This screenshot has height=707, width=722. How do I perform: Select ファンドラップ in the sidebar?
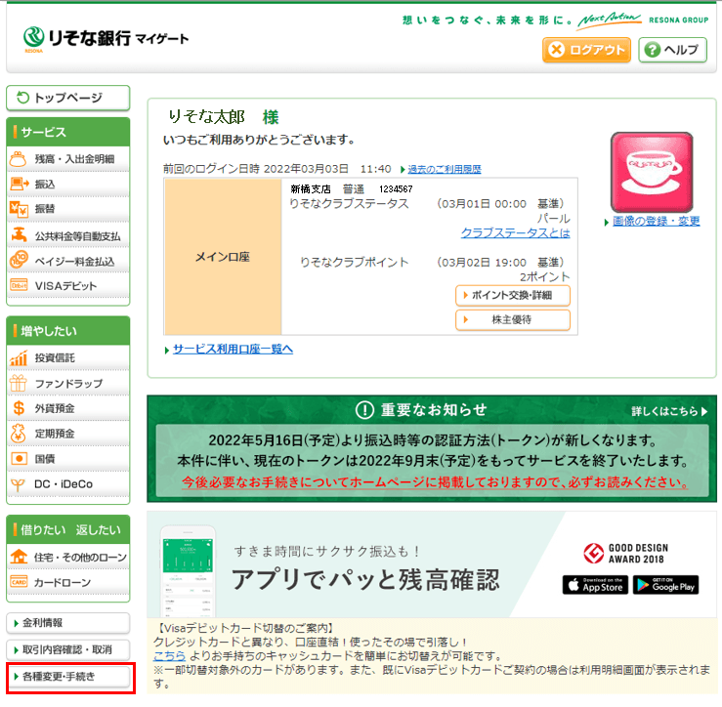point(68,384)
